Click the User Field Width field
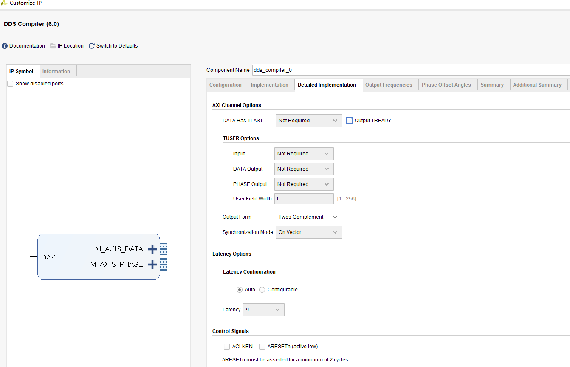 pyautogui.click(x=304, y=199)
